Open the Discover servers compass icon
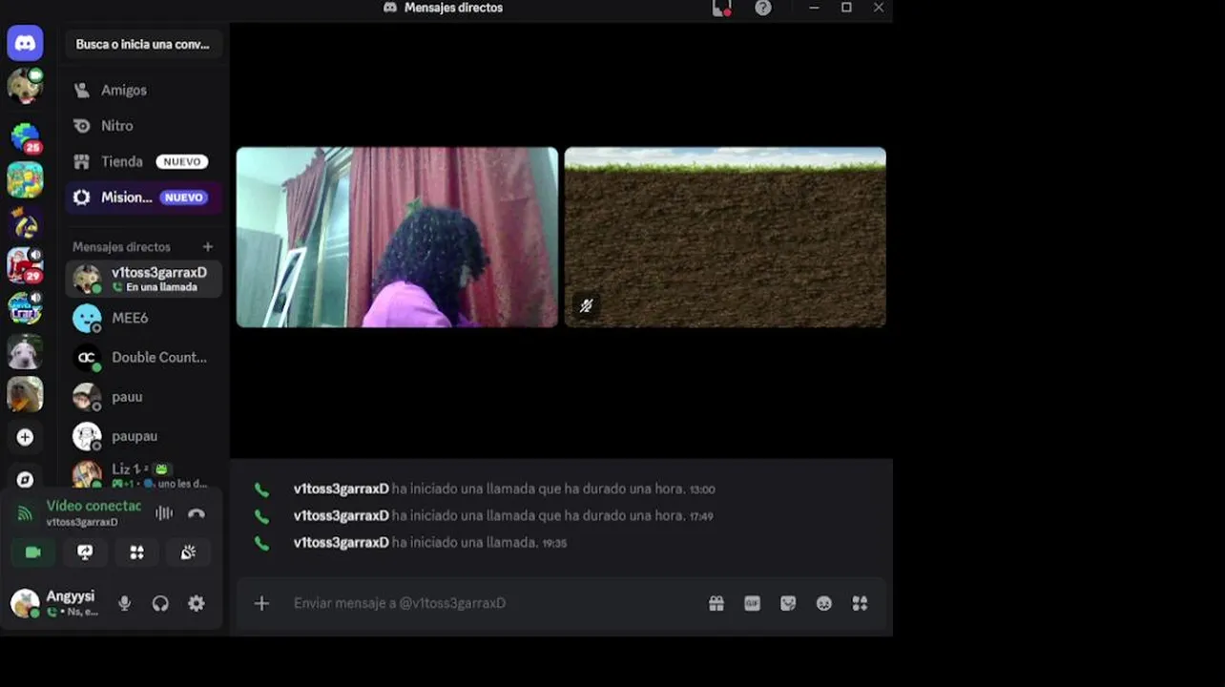The image size is (1225, 687). pos(25,479)
